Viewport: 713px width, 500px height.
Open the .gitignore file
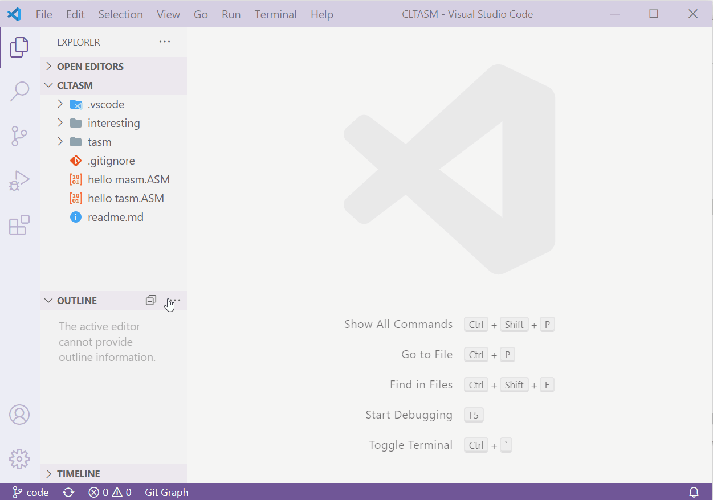point(113,161)
